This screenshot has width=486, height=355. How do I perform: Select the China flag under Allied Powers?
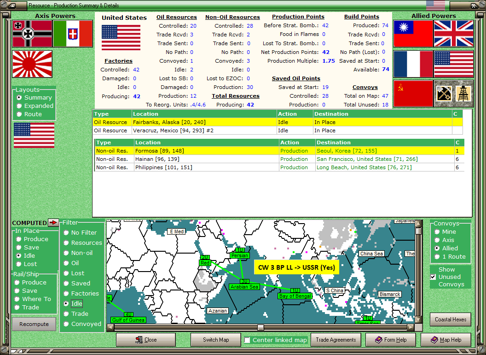pos(413,34)
